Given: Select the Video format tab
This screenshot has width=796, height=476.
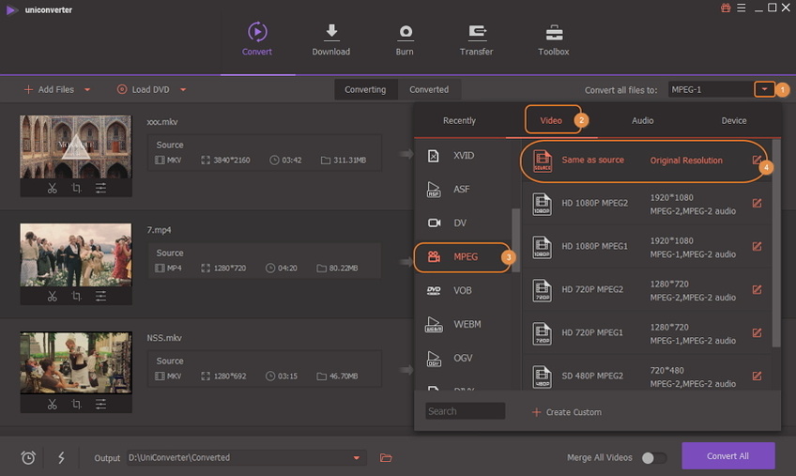Looking at the screenshot, I should 551,120.
